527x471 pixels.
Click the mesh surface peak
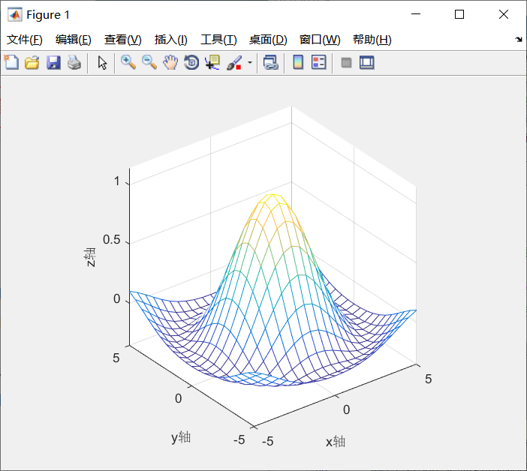(273, 195)
